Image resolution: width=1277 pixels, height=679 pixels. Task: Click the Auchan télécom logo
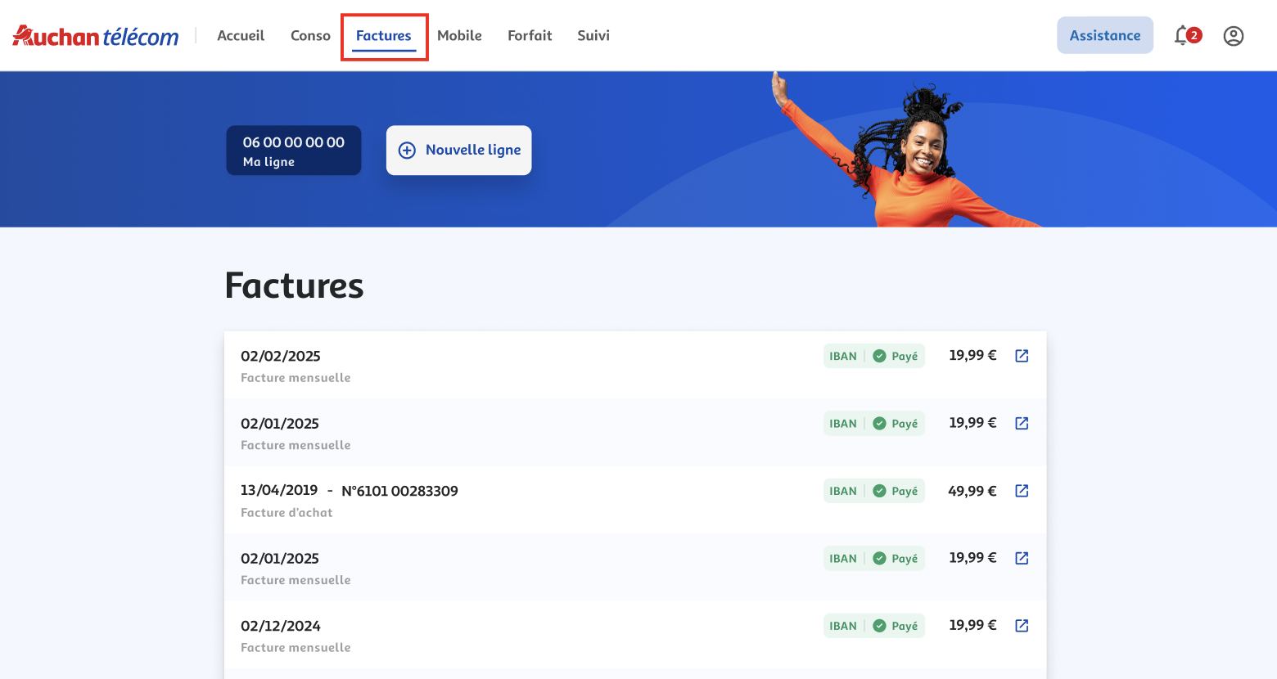[x=96, y=36]
